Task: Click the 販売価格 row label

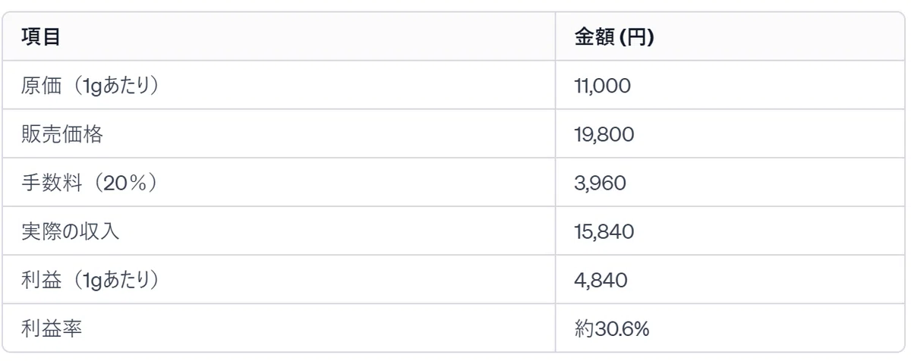Action: click(62, 134)
